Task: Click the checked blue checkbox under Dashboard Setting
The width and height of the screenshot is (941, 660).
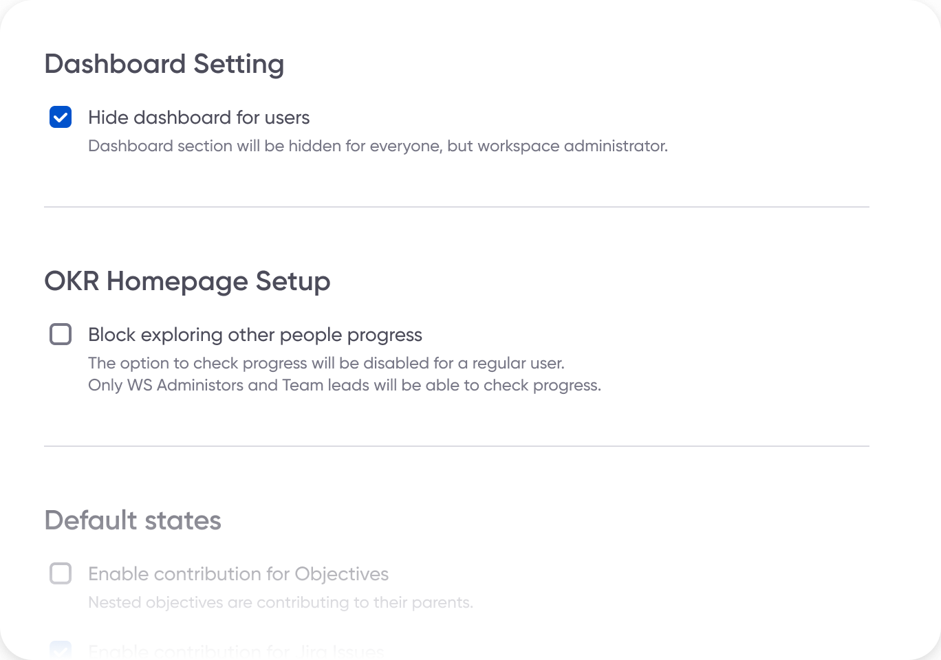Action: 61,117
